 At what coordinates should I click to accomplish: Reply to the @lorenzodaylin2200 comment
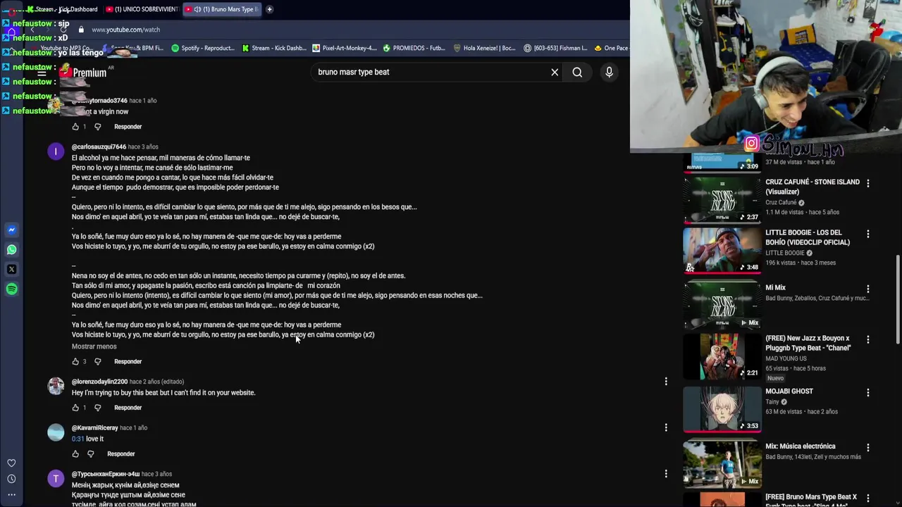coord(128,408)
